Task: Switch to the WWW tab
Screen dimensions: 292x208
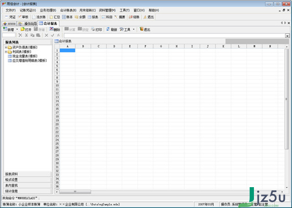Action: tap(9, 23)
